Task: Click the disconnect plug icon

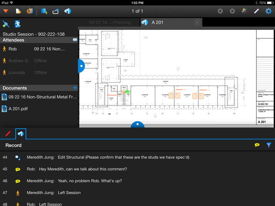Action: click(x=6, y=24)
